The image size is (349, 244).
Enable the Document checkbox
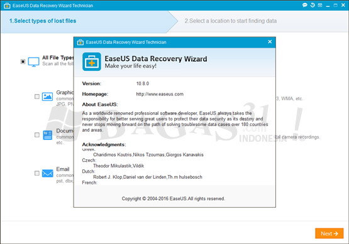[x=37, y=135]
